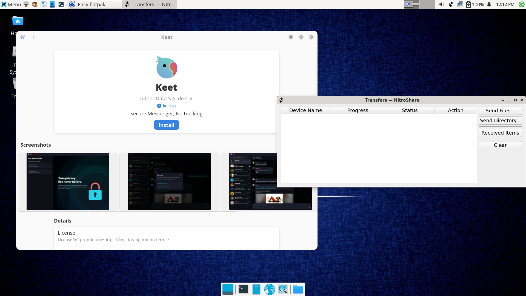Open Received Items in NitroShare
The width and height of the screenshot is (526, 296).
click(x=500, y=133)
